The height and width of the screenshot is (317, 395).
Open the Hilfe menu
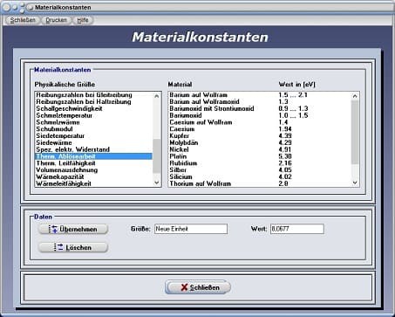(83, 20)
